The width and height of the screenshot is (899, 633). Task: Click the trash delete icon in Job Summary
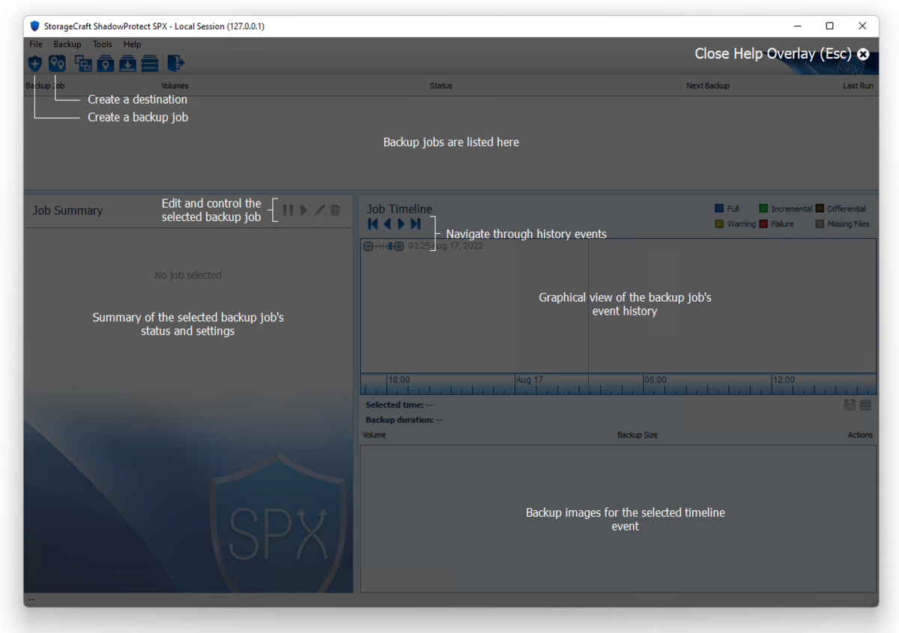pos(335,211)
